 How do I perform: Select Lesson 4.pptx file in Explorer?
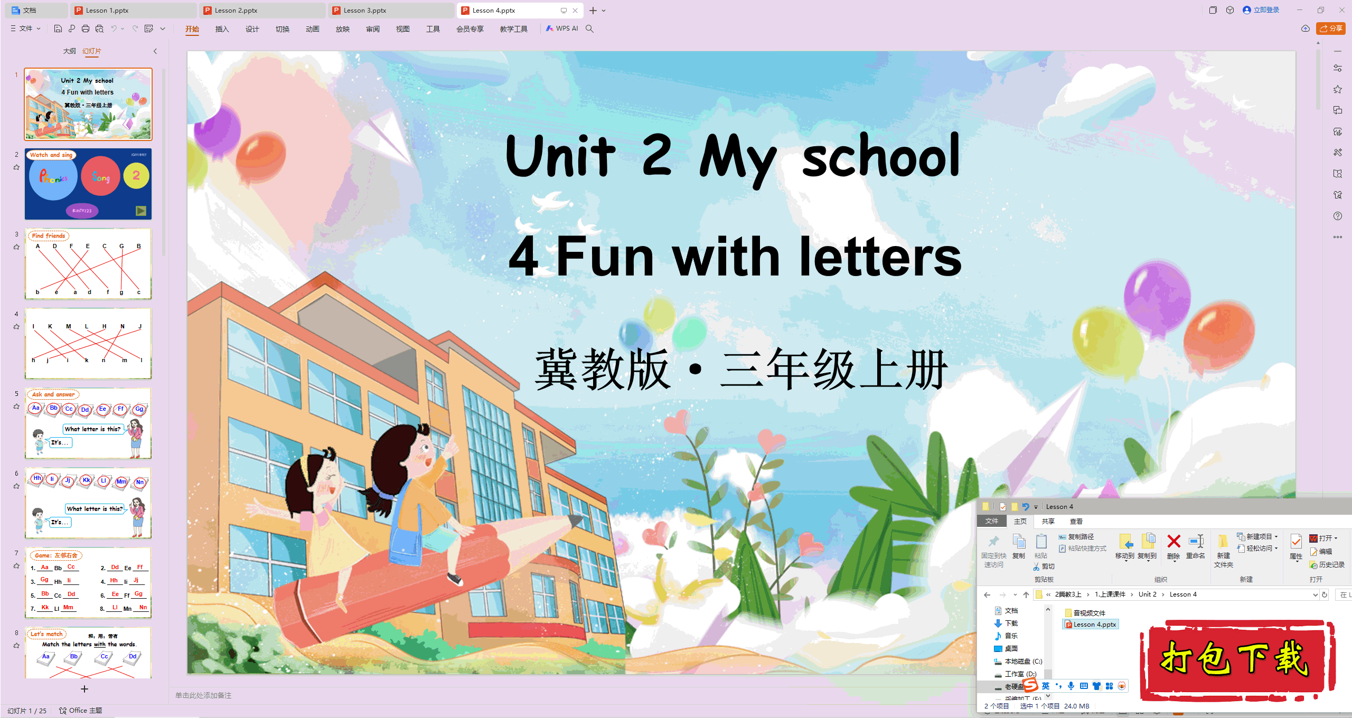[x=1091, y=625]
